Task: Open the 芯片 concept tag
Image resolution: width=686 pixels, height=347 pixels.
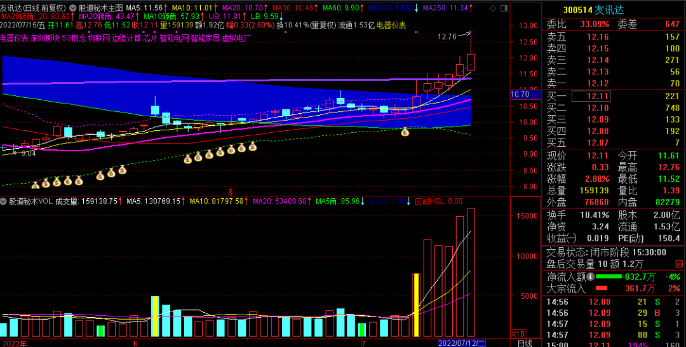Action: coord(150,39)
